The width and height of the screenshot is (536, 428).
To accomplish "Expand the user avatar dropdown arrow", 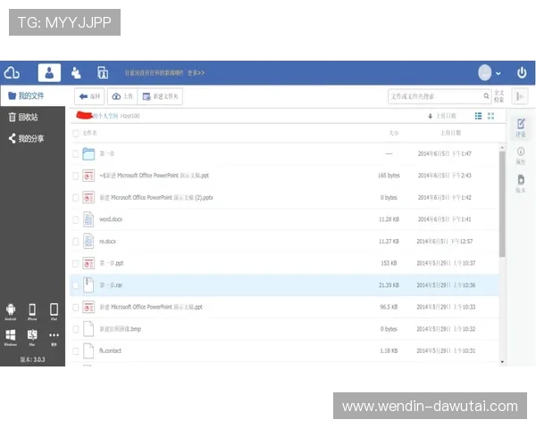I will (498, 73).
